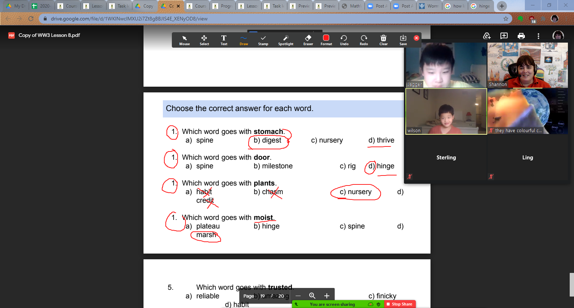This screenshot has height=308, width=574.
Task: Stop the Zoom screen share
Action: coord(400,304)
